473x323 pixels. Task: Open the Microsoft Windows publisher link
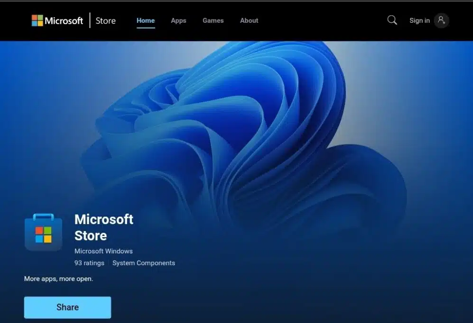click(103, 251)
